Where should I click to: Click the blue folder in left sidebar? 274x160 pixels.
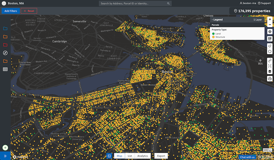(x=5, y=28)
